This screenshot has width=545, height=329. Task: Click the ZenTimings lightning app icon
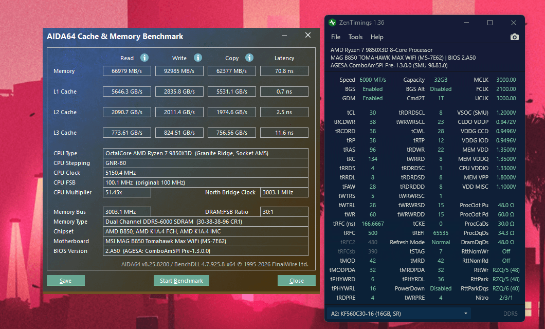[x=332, y=23]
